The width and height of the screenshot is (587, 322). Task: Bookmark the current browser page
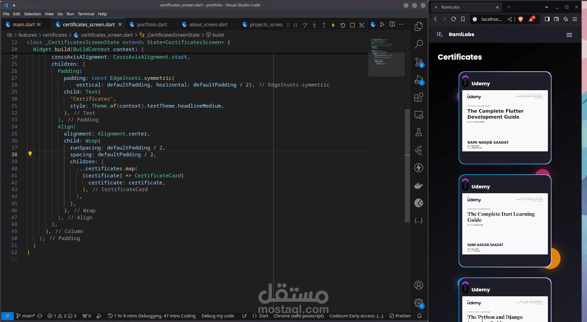tap(463, 19)
